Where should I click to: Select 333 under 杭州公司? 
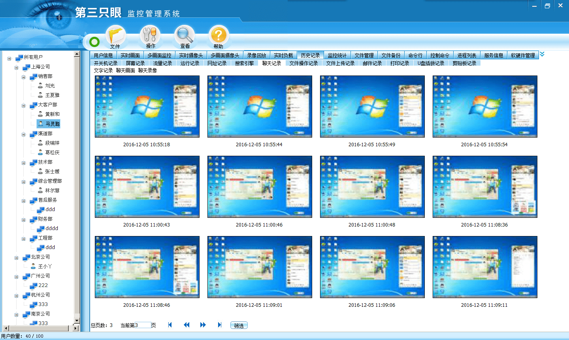(43, 304)
